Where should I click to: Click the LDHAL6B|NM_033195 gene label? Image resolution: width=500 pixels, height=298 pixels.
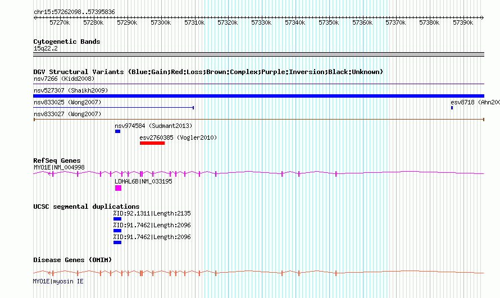pyautogui.click(x=143, y=181)
